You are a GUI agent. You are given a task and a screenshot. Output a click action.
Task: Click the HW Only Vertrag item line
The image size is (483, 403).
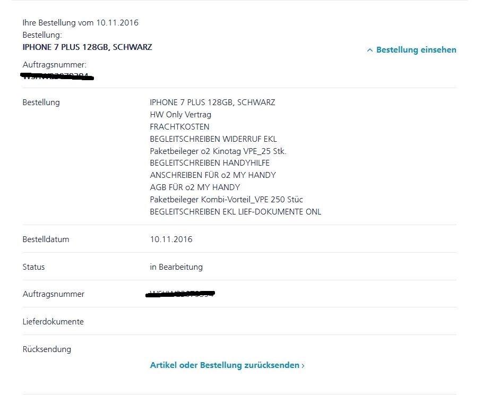pyautogui.click(x=180, y=115)
